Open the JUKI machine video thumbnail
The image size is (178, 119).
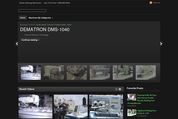coord(106,107)
